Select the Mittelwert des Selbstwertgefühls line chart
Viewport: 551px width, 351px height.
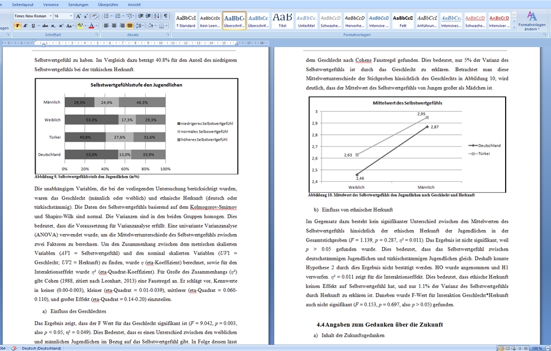[408, 145]
